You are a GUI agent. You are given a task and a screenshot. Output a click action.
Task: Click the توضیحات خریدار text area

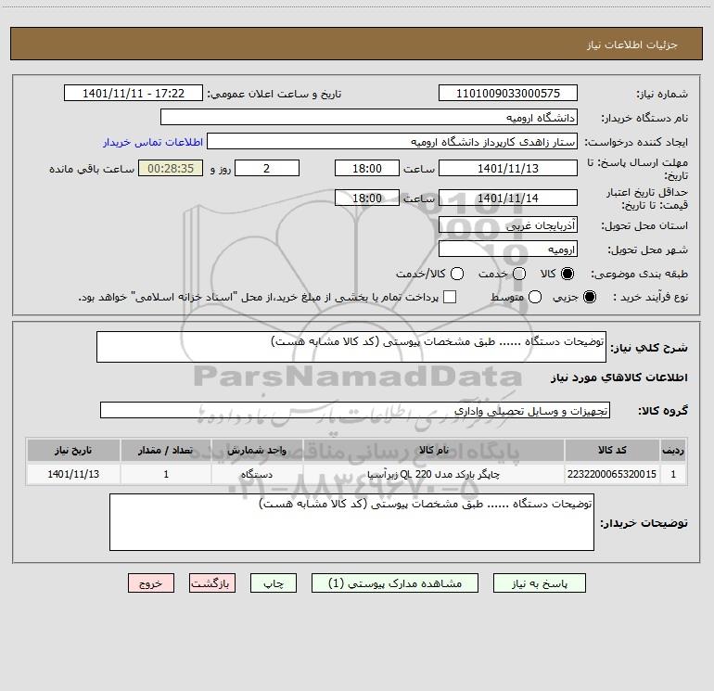351,522
